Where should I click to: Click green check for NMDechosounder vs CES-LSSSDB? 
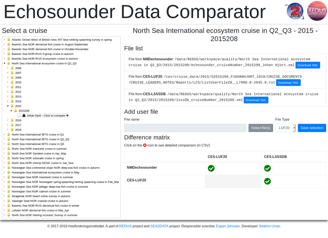[267, 168]
